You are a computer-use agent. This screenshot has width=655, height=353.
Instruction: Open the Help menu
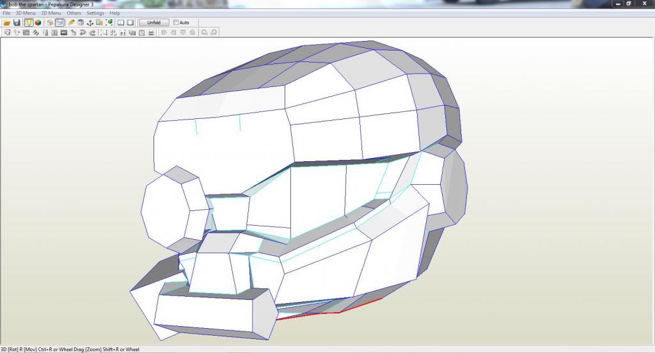[115, 13]
